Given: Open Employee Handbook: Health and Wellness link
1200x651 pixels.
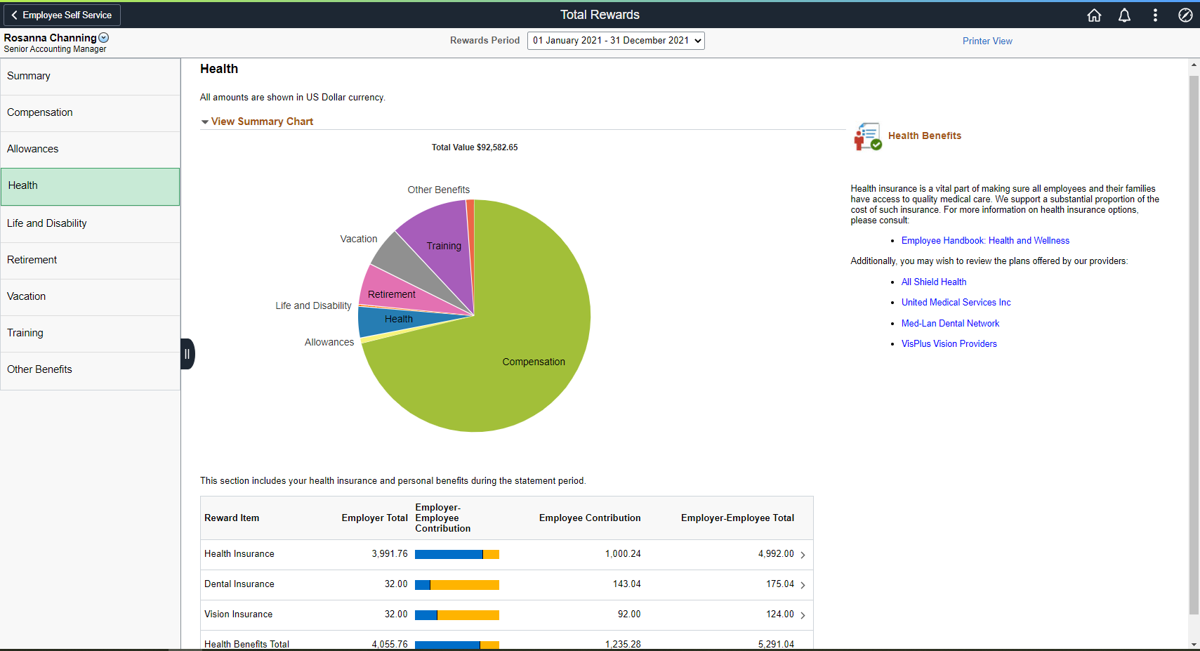Looking at the screenshot, I should 985,241.
